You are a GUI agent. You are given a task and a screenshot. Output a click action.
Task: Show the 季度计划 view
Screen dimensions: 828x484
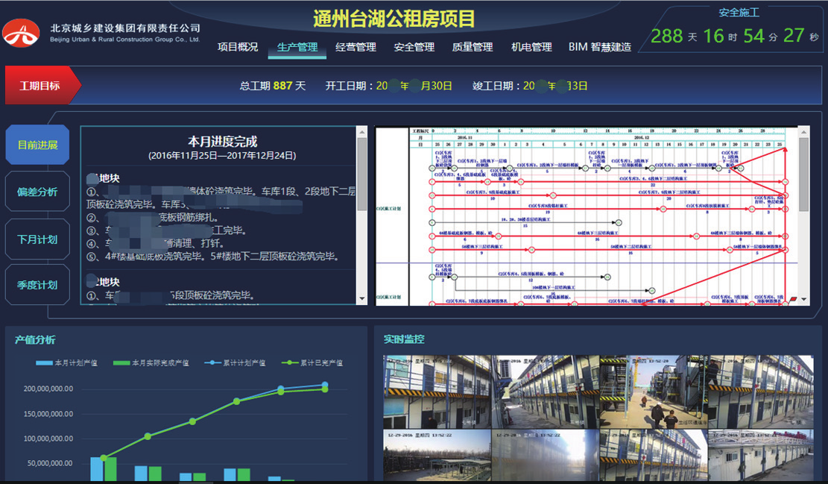pos(37,285)
